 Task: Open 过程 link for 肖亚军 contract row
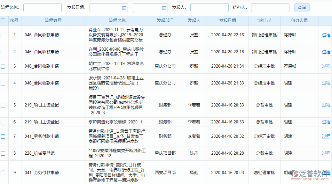coord(326,35)
